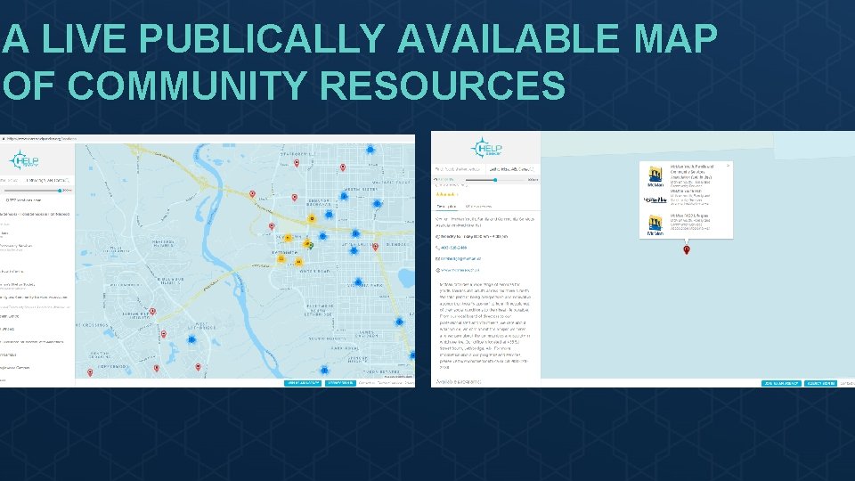The image size is (855, 481).
Task: Open the topmost blue cluster marker on the map
Action: 370,150
